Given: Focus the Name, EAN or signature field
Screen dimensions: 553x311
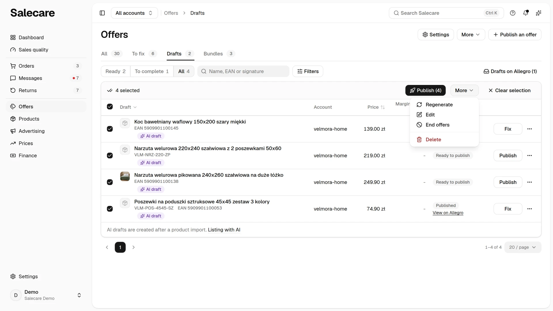Looking at the screenshot, I should 243,71.
